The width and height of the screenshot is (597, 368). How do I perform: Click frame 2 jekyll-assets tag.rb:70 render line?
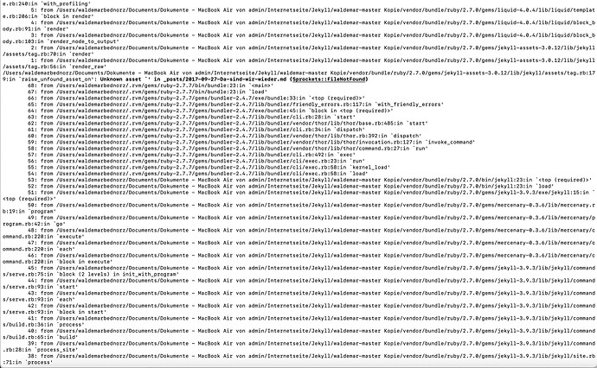pyautogui.click(x=298, y=51)
